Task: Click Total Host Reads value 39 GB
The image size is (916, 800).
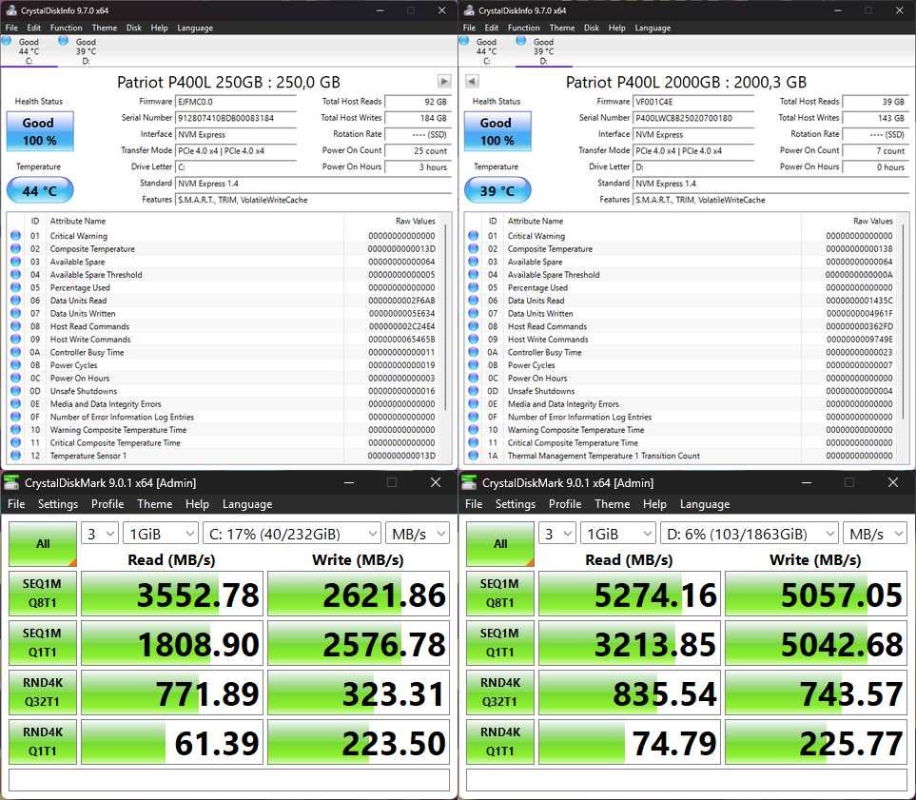Action: click(x=874, y=102)
